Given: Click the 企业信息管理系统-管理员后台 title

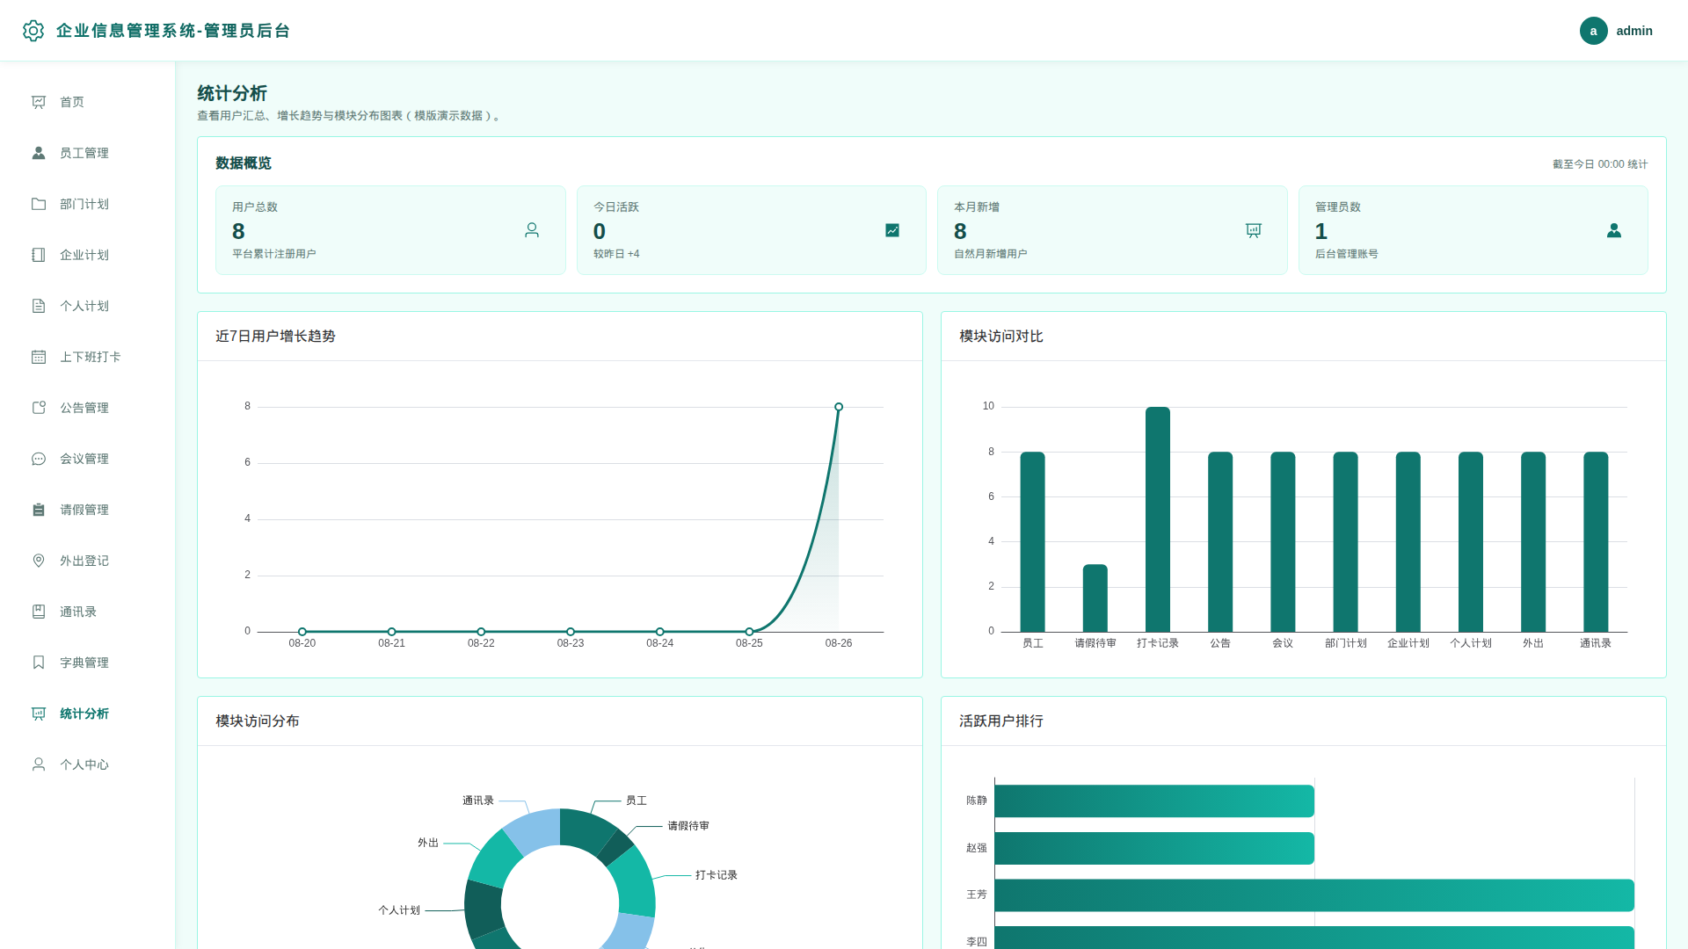Looking at the screenshot, I should tap(173, 31).
